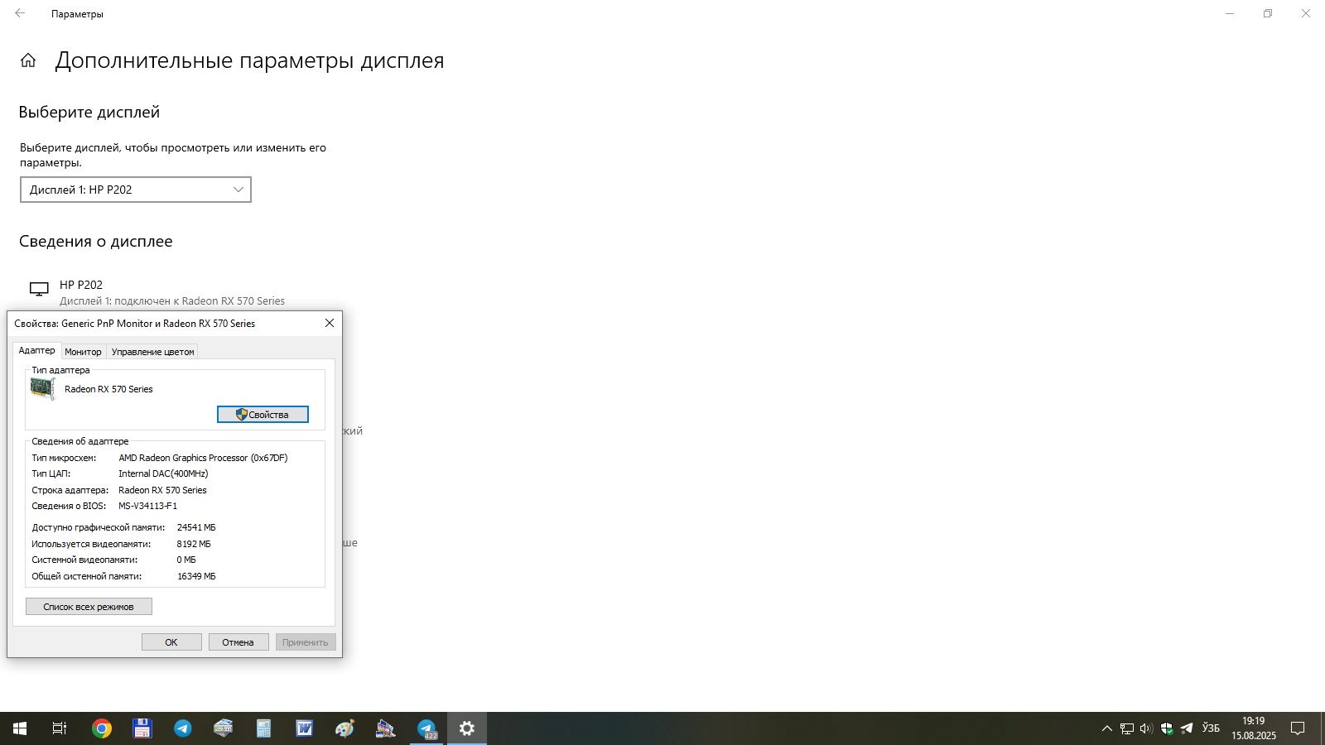Click Дисплей 1: подключен к Radeon text
The image size is (1325, 745).
[172, 301]
